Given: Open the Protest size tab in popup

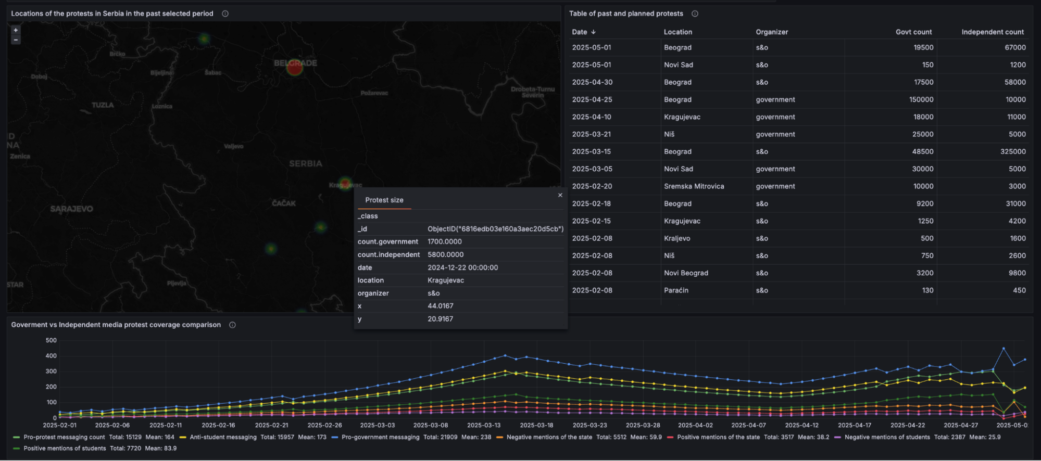Looking at the screenshot, I should (x=384, y=200).
